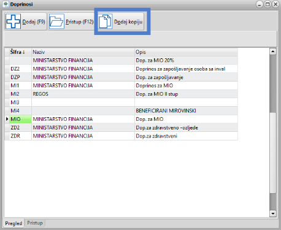Image resolution: width=281 pixels, height=230 pixels.
Task: Select the MI3 code cell
Action: (20, 102)
